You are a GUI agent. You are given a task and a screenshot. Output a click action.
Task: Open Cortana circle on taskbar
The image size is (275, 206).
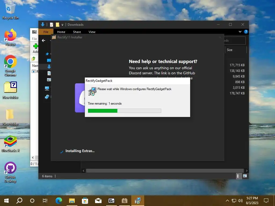(x=32, y=201)
